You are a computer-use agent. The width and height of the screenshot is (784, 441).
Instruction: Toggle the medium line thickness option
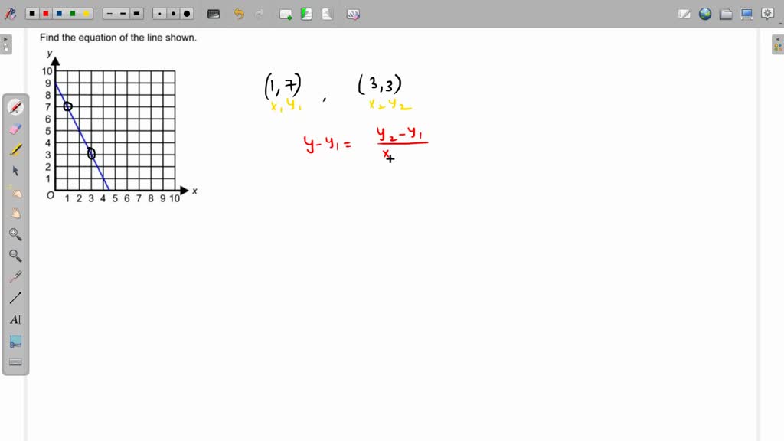pos(123,13)
